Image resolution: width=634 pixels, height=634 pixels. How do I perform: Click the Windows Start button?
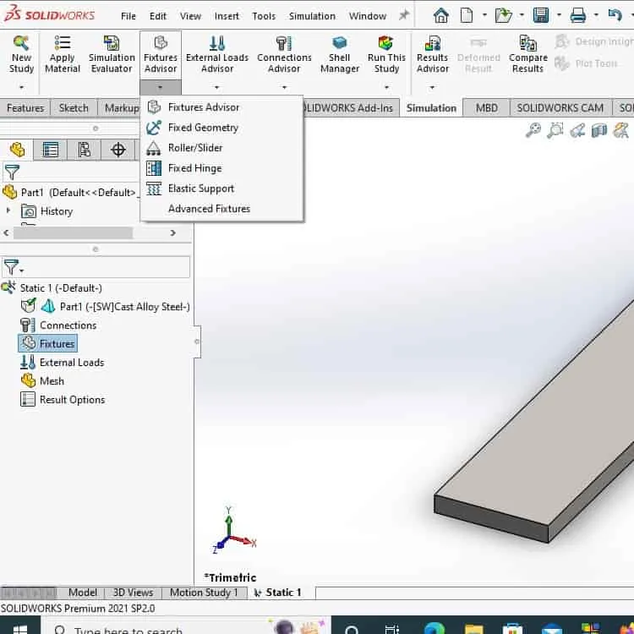(x=19, y=626)
